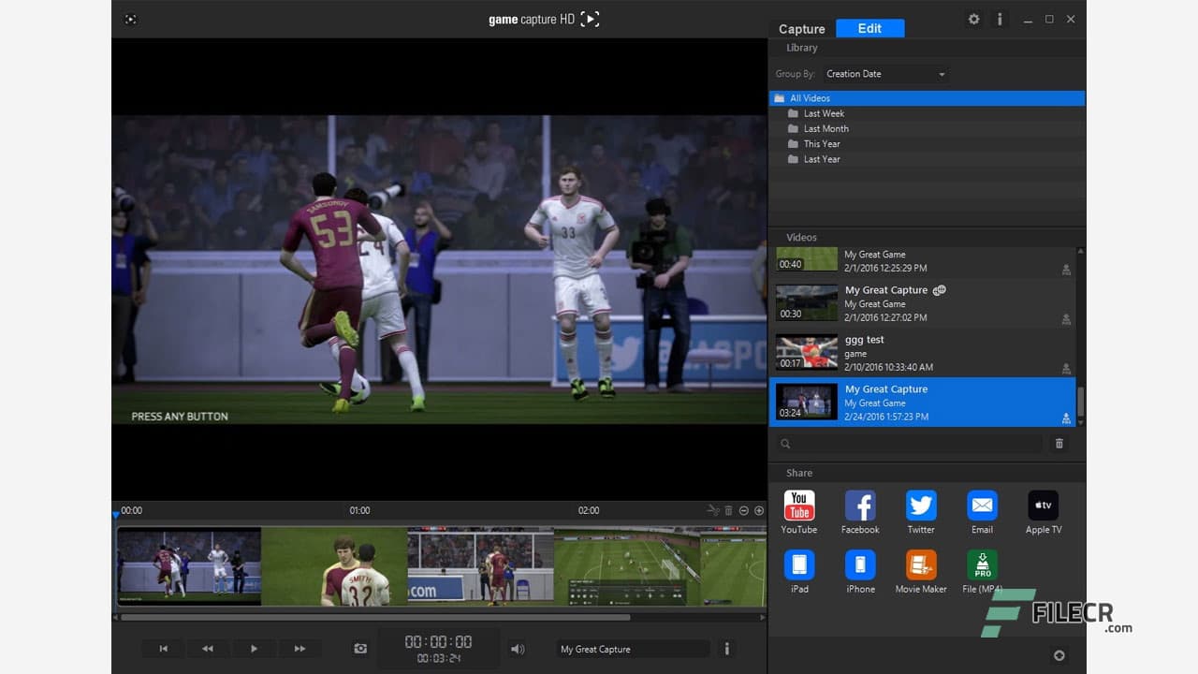The height and width of the screenshot is (674, 1198).
Task: Expand the Last Week library folder
Action: pos(824,112)
